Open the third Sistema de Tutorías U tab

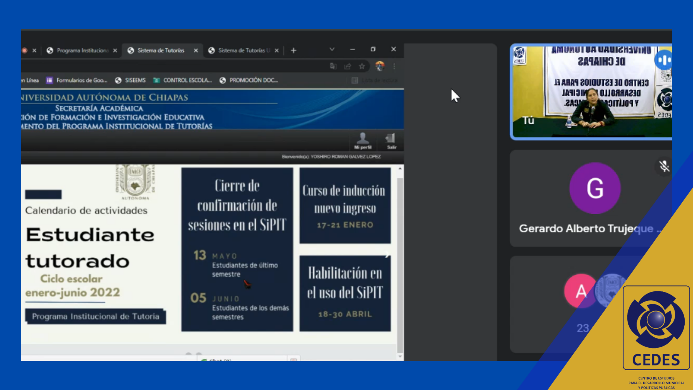pos(243,51)
